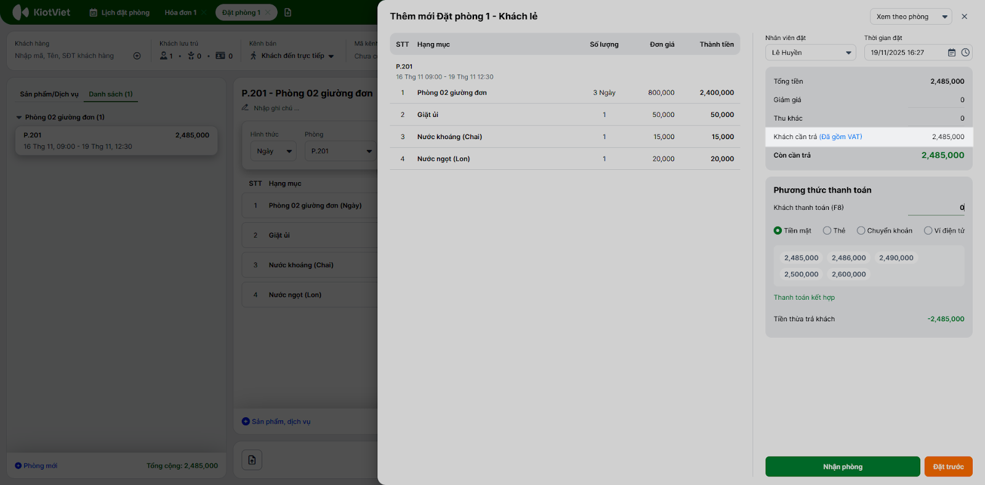This screenshot has height=485, width=985.
Task: Close the booking dialog with X icon
Action: click(x=964, y=17)
